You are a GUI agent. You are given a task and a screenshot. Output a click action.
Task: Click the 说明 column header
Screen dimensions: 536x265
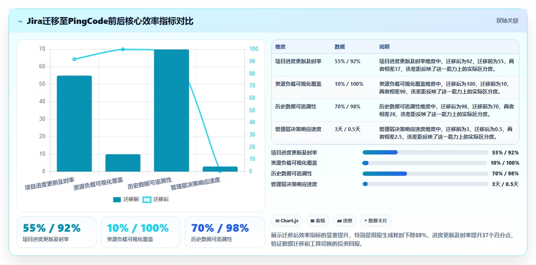(x=384, y=47)
